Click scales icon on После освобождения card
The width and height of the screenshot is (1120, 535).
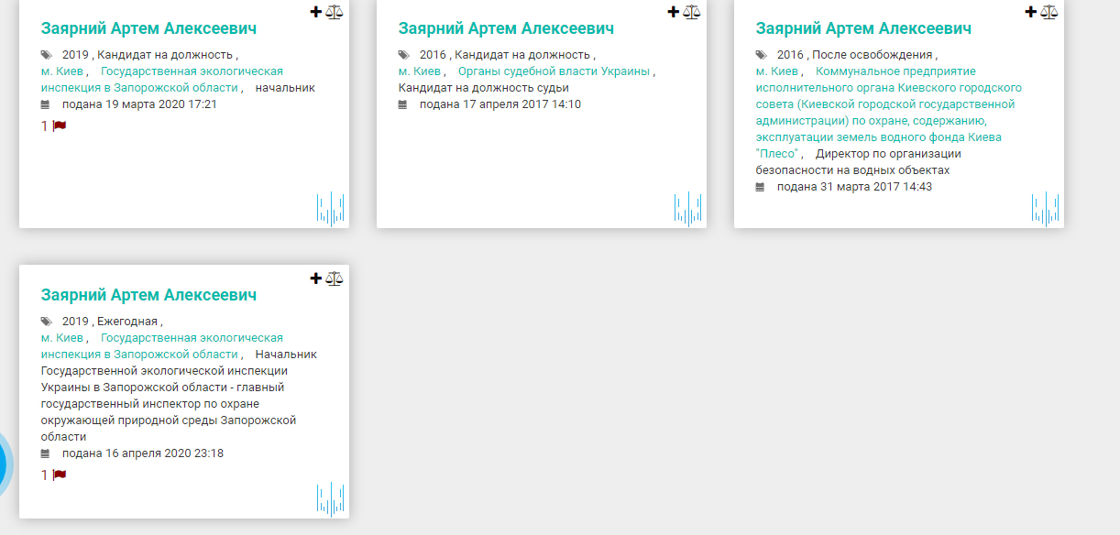click(x=1049, y=12)
